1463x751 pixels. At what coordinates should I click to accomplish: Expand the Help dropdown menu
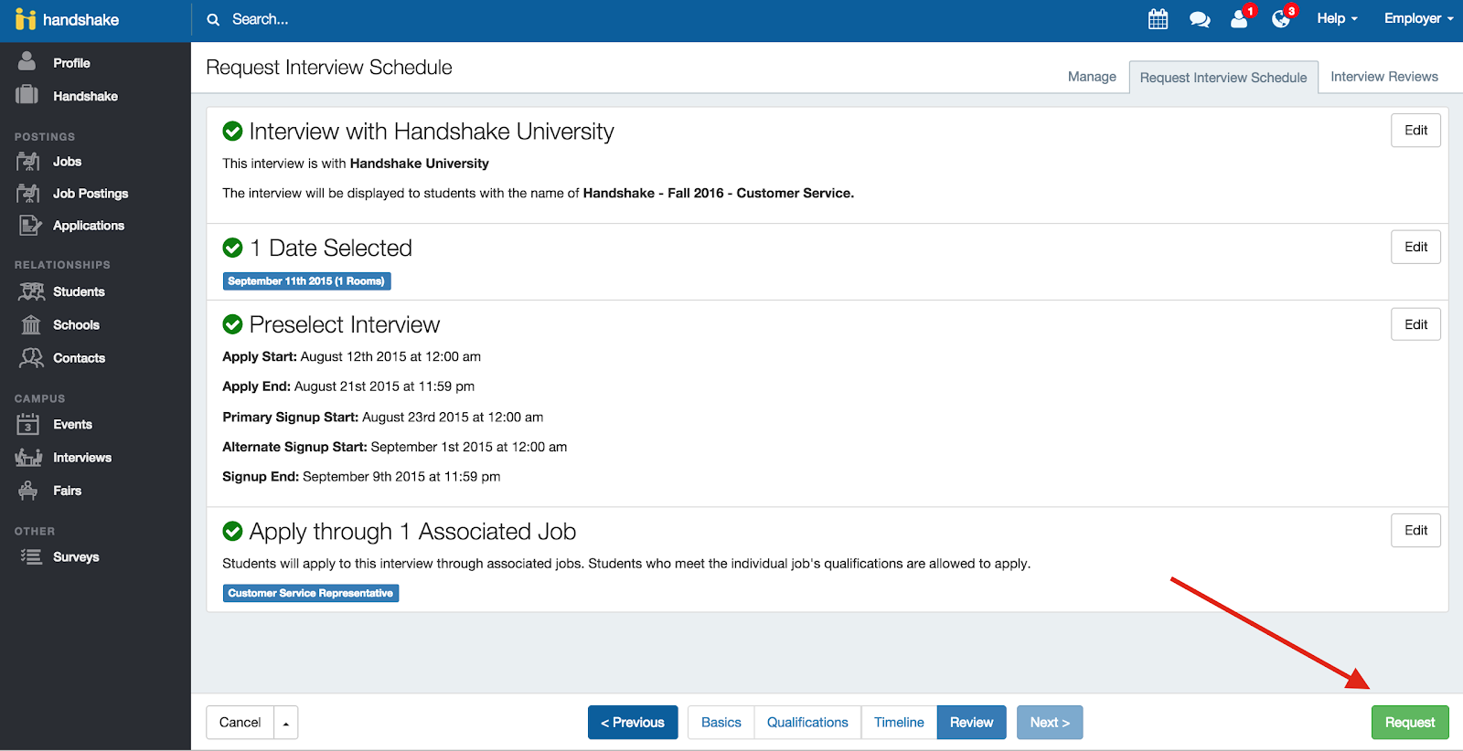pyautogui.click(x=1337, y=18)
